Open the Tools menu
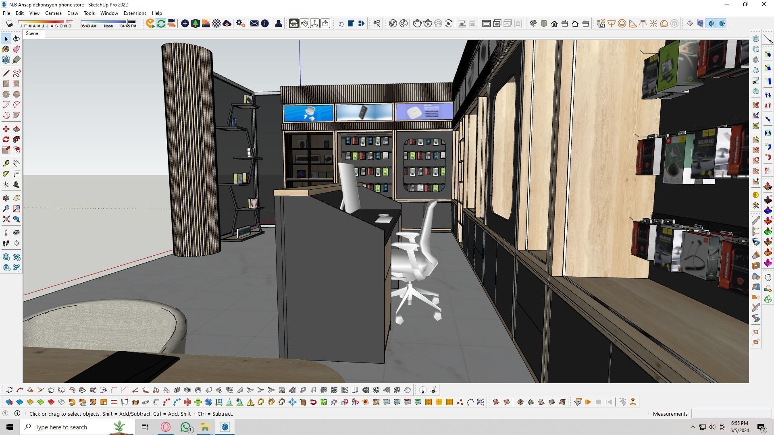Image resolution: width=774 pixels, height=435 pixels. 89,13
